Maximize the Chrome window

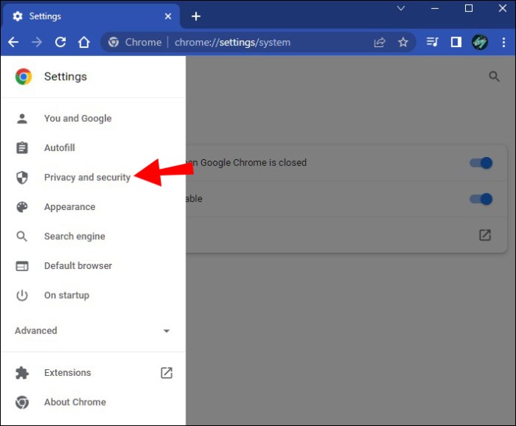pyautogui.click(x=469, y=8)
